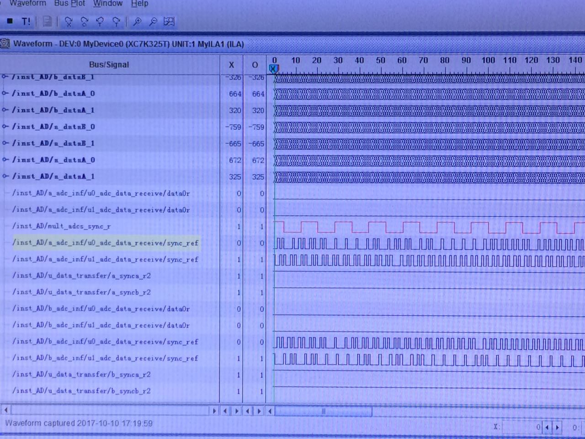Jump to the next trigger icon
This screenshot has width=585, height=439.
point(116,21)
